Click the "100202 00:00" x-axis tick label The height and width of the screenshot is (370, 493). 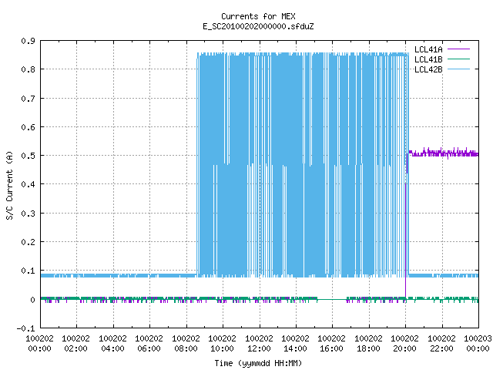pyautogui.click(x=39, y=344)
